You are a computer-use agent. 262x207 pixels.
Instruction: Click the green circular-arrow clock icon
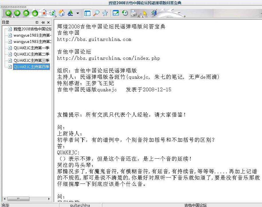click(125, 13)
